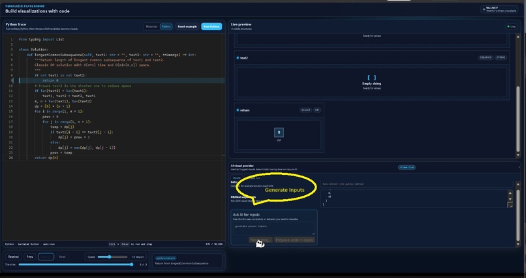Click the Run Python button
Image resolution: width=526 pixels, height=278 pixels.
click(x=211, y=27)
